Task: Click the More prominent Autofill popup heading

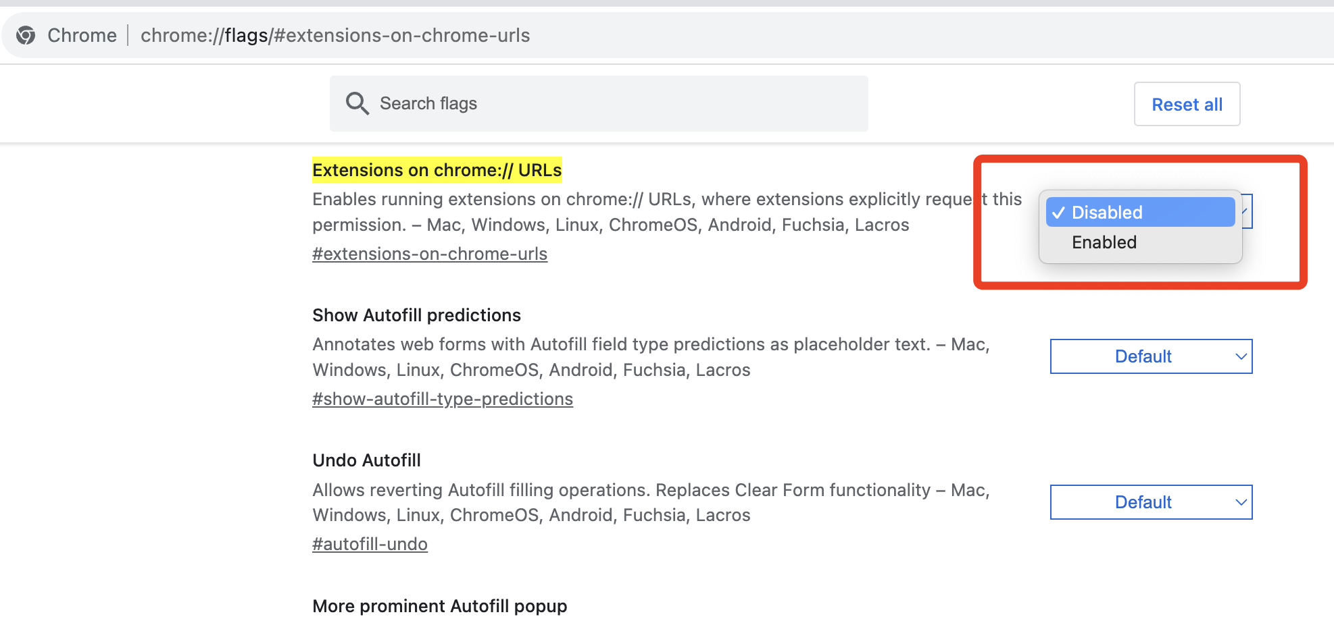Action: (439, 606)
